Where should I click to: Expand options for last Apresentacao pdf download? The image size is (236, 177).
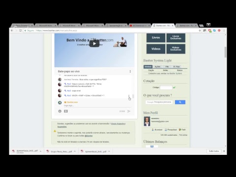(x=109, y=151)
